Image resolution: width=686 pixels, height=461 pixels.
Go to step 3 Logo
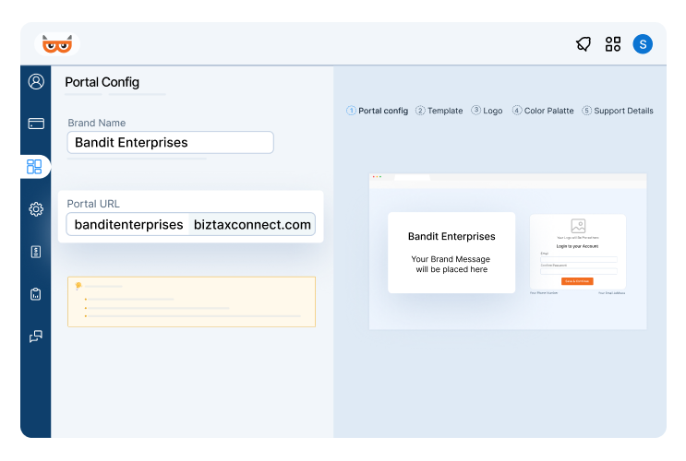point(487,111)
